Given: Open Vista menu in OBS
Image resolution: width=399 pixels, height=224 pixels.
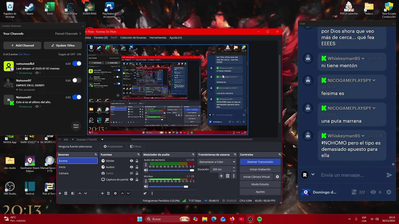Looking at the screenshot, I should coord(88,38).
